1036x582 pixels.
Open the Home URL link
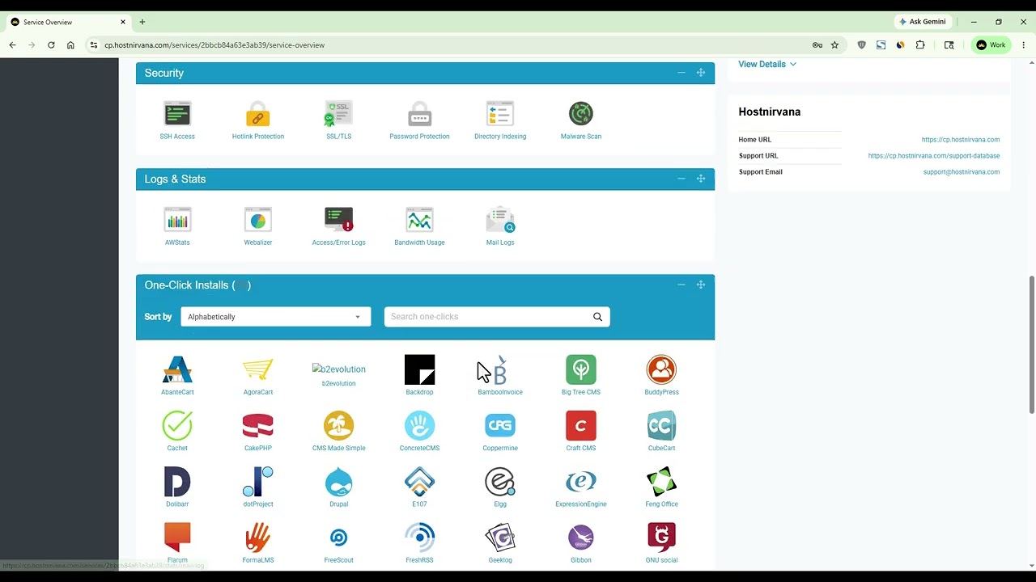(960, 140)
